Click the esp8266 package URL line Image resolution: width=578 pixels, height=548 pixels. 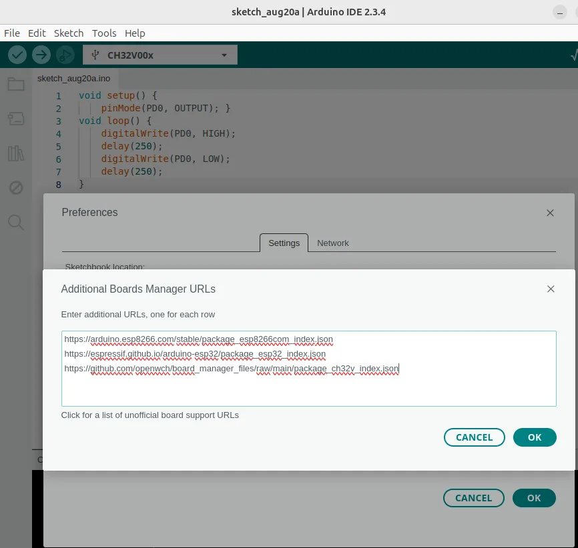[198, 339]
